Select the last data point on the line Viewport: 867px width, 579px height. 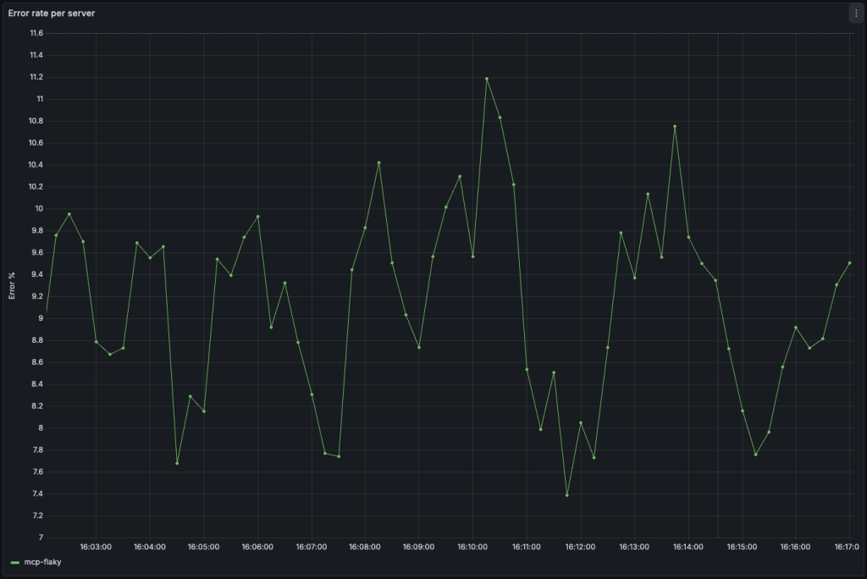pos(849,263)
